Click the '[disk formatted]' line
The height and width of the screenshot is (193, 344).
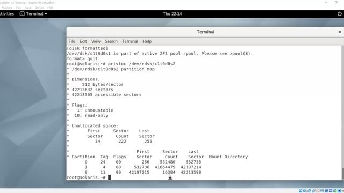click(87, 48)
